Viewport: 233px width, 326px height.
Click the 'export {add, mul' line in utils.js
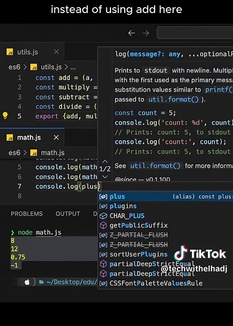click(66, 116)
